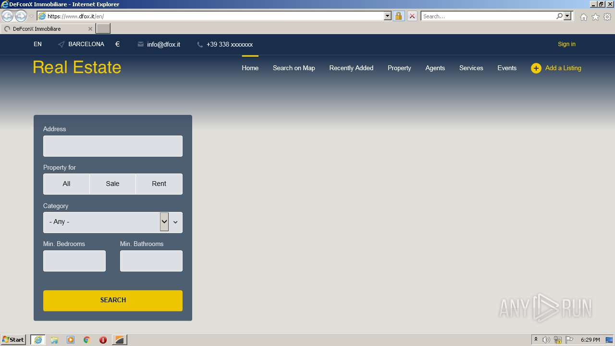Image resolution: width=615 pixels, height=346 pixels.
Task: Click the volume speaker tray icon
Action: (546, 340)
